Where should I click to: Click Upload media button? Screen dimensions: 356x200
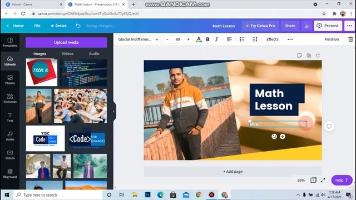pyautogui.click(x=66, y=42)
